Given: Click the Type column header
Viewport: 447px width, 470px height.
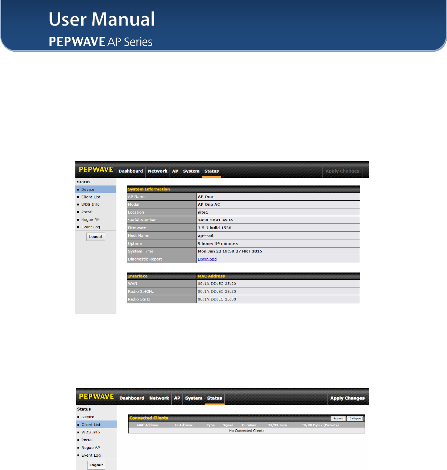Looking at the screenshot, I should click(x=211, y=425).
